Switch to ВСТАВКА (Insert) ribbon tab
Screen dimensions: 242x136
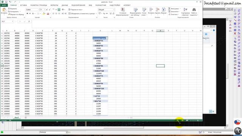tap(23, 5)
